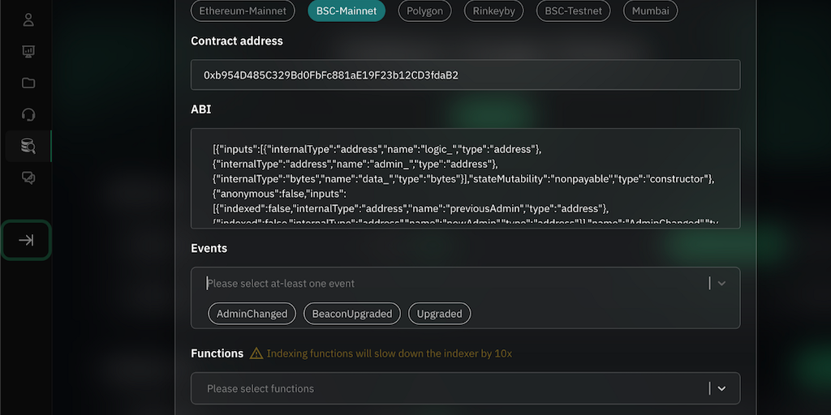
Task: Open the support headset icon
Action: pyautogui.click(x=28, y=114)
